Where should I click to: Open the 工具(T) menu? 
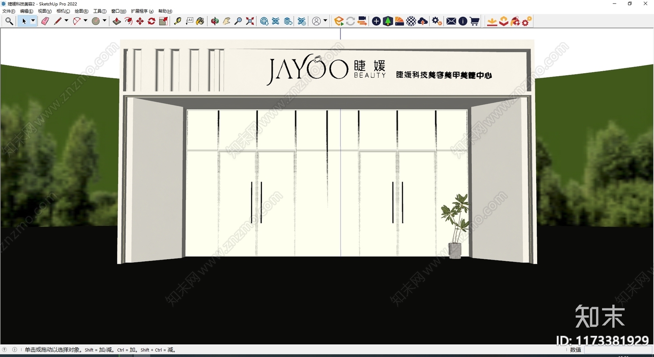point(100,11)
